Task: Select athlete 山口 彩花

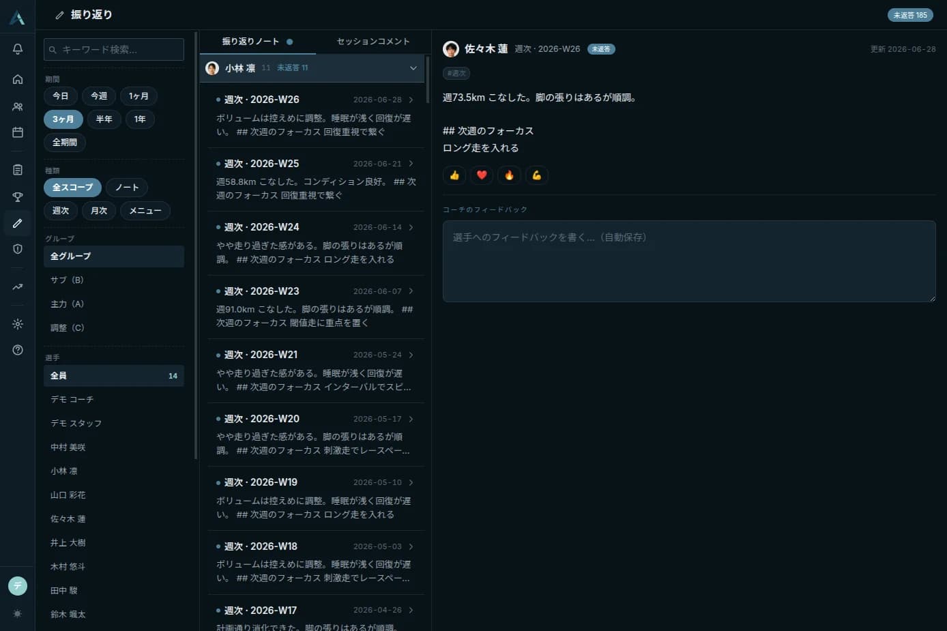Action: pyautogui.click(x=114, y=495)
